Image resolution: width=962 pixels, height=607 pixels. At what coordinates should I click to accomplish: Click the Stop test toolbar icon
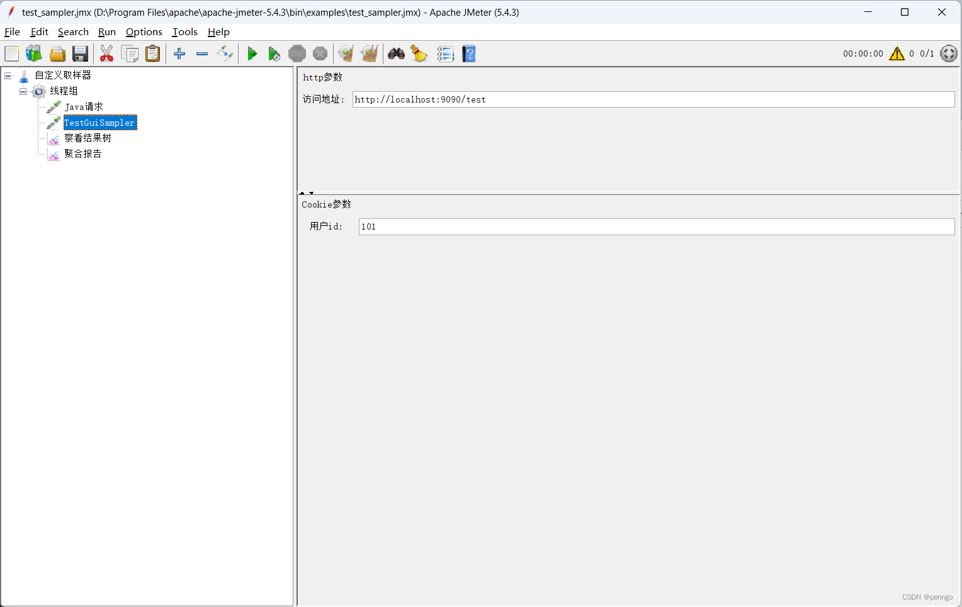click(297, 54)
